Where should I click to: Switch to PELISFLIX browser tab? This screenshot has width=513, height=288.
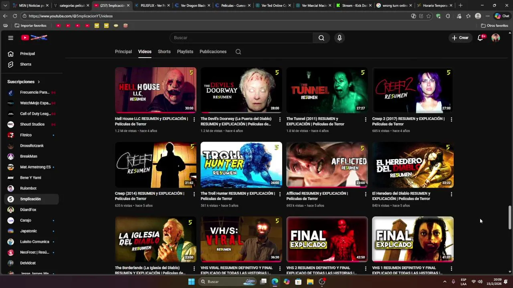(152, 6)
